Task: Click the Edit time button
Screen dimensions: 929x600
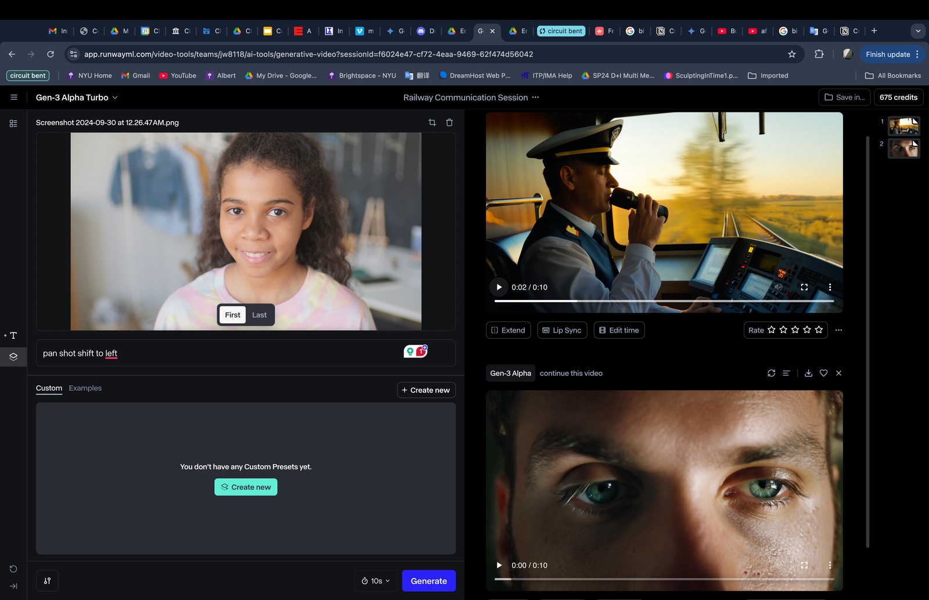Action: (619, 330)
